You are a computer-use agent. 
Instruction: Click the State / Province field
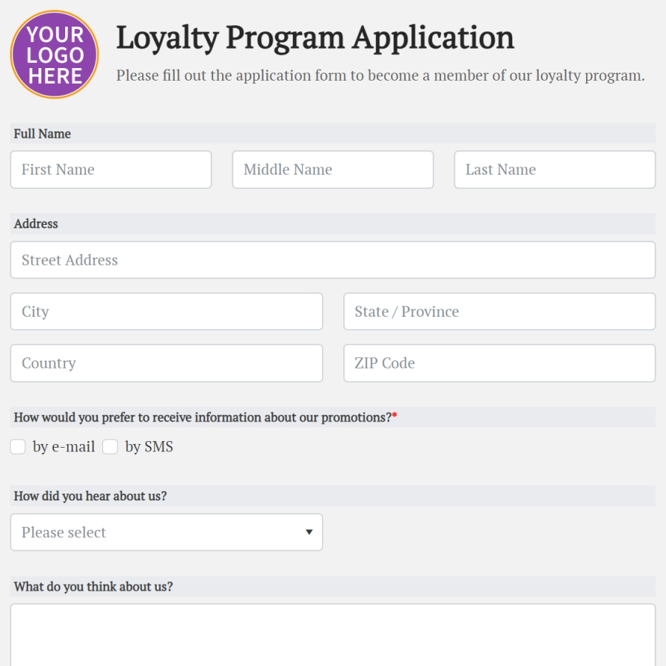coord(499,312)
